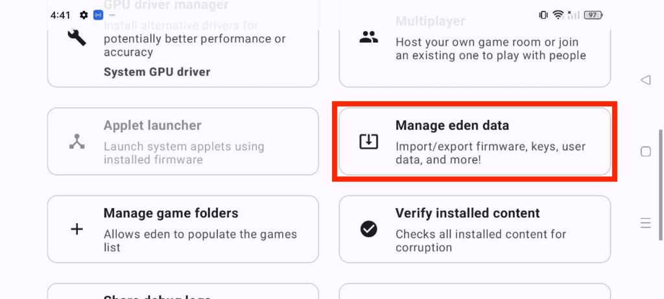Open the Manage game folders title

pyautogui.click(x=171, y=213)
